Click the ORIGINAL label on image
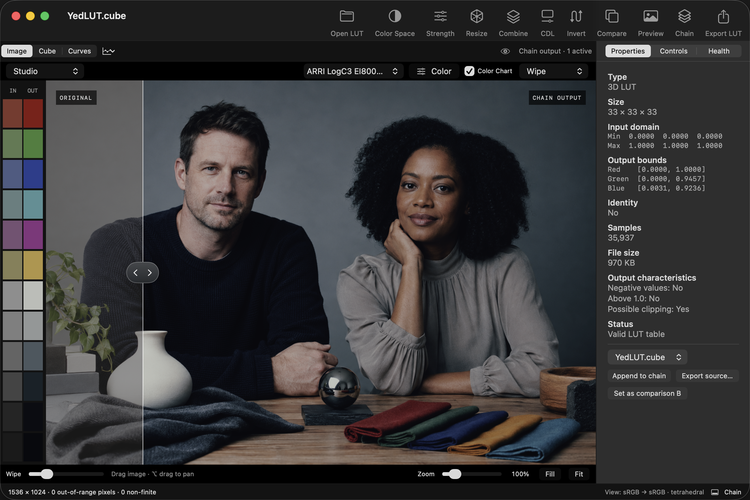This screenshot has width=750, height=500. pos(76,98)
